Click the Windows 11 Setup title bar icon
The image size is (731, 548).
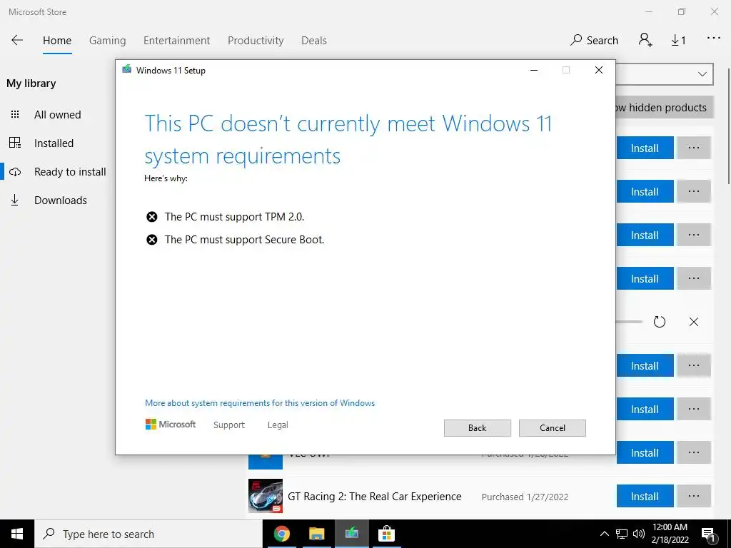click(x=126, y=70)
